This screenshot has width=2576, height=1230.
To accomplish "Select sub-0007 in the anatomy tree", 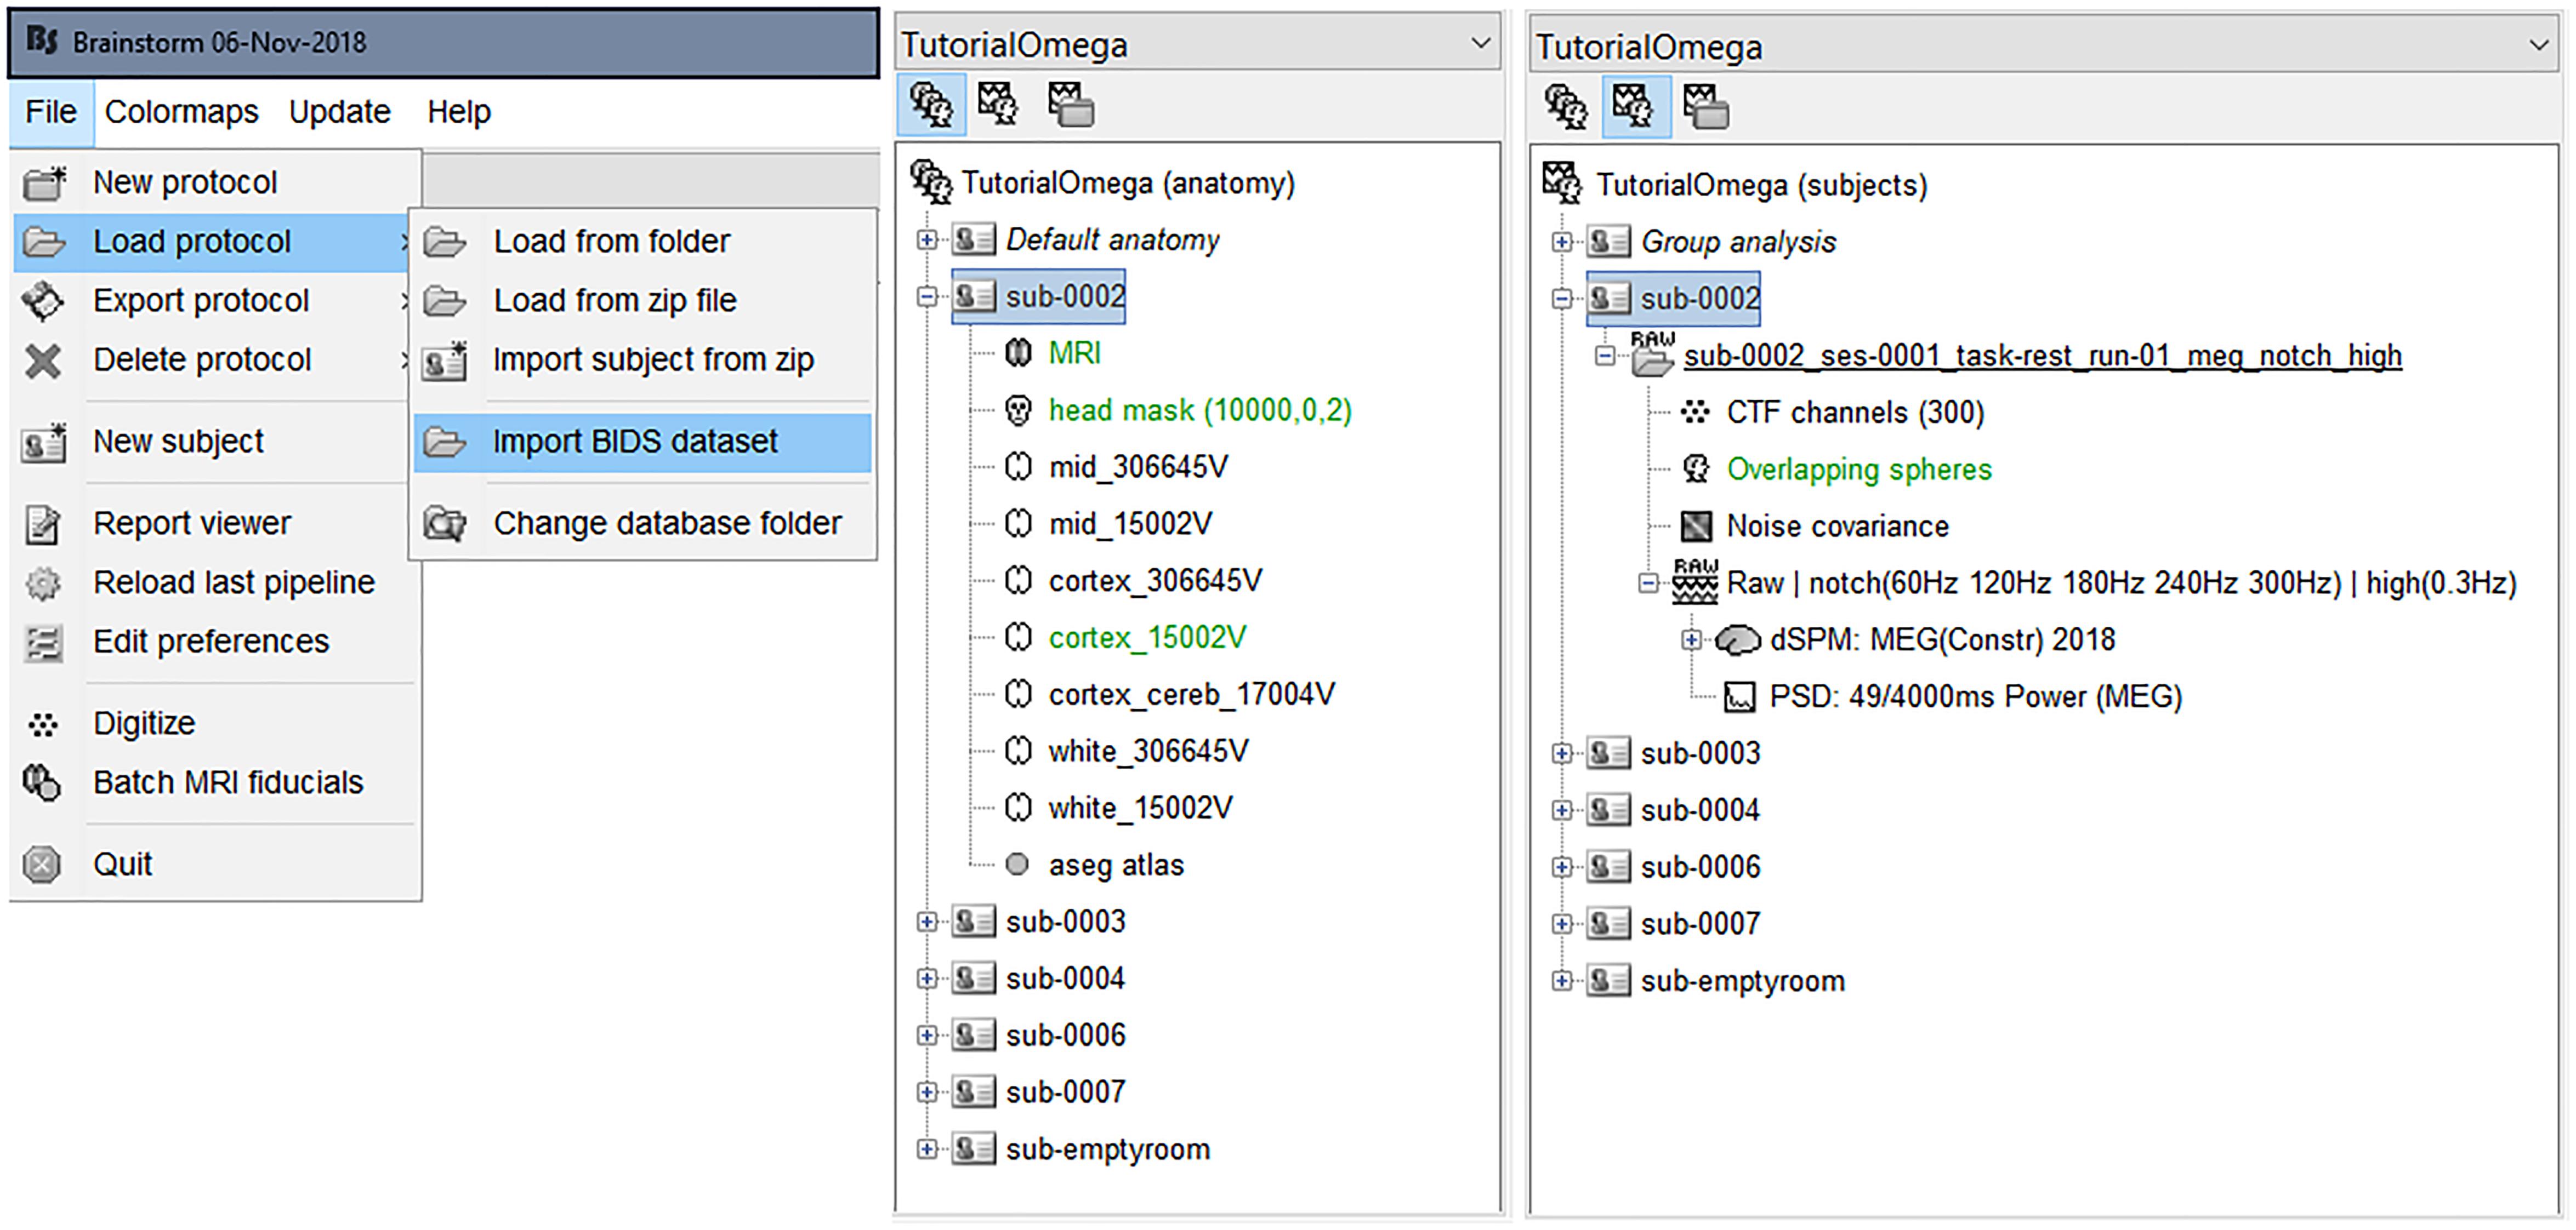I will coord(1065,1093).
